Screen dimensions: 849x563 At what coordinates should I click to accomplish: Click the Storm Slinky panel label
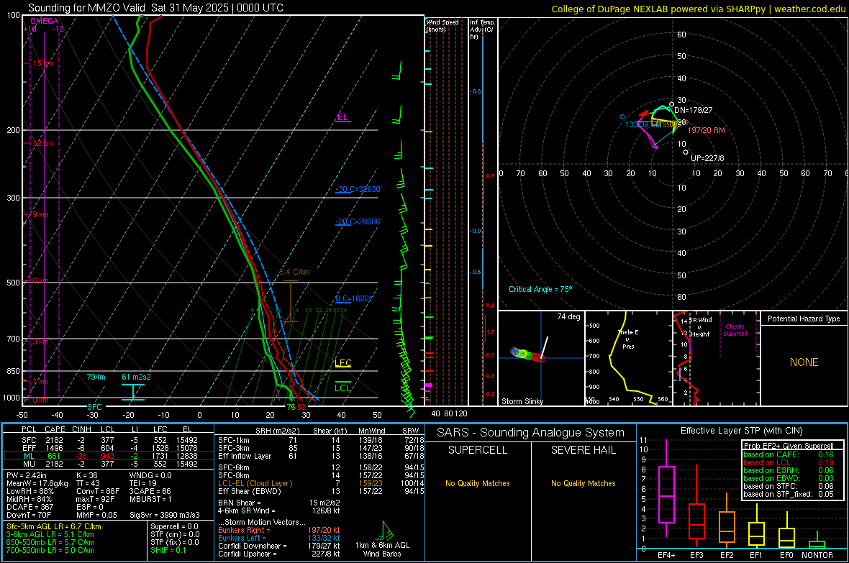522,401
